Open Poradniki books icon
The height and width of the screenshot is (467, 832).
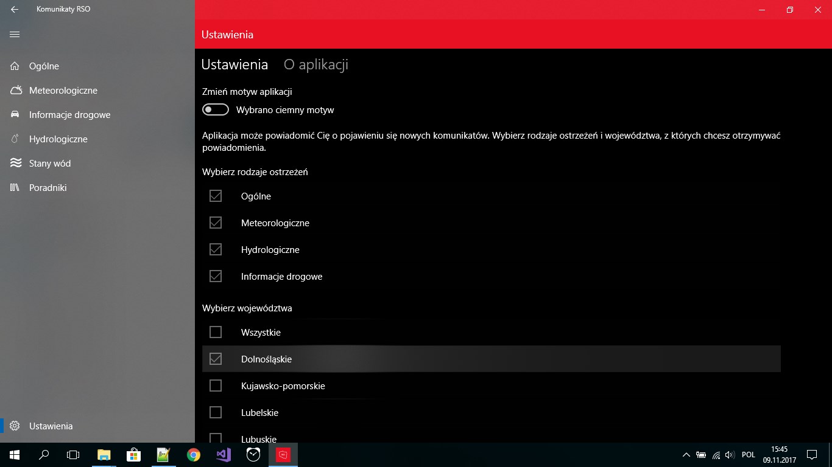(15, 187)
